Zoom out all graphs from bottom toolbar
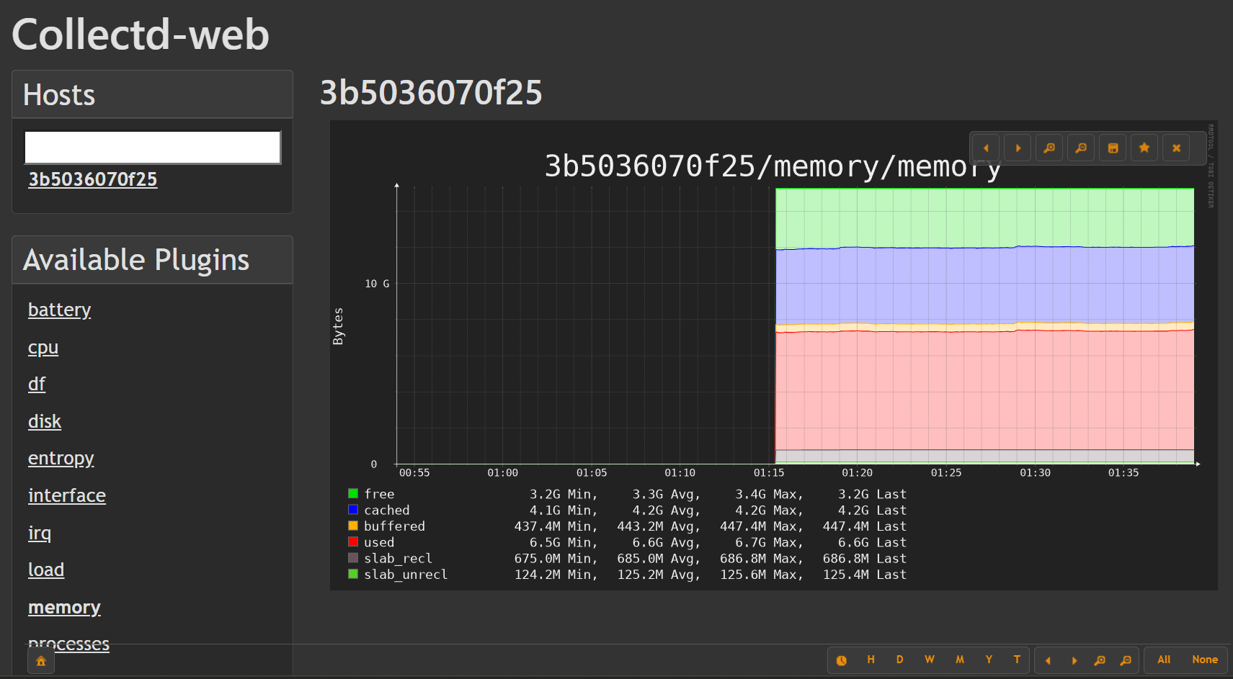This screenshot has height=679, width=1233. (1126, 660)
